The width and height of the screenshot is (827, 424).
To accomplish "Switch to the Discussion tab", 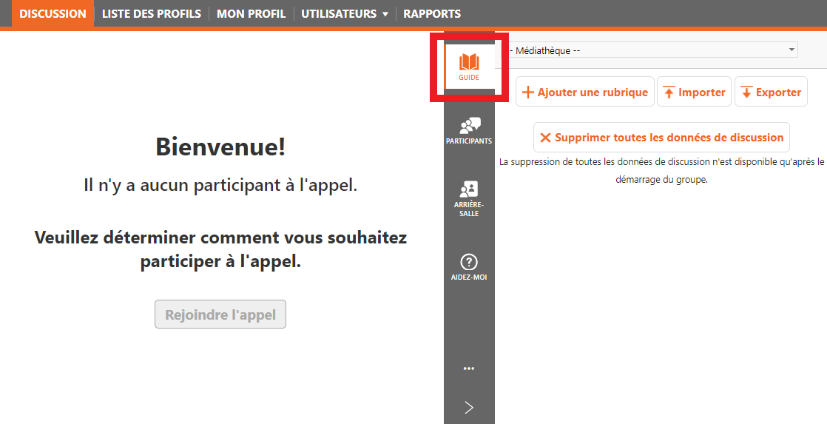I will [53, 14].
